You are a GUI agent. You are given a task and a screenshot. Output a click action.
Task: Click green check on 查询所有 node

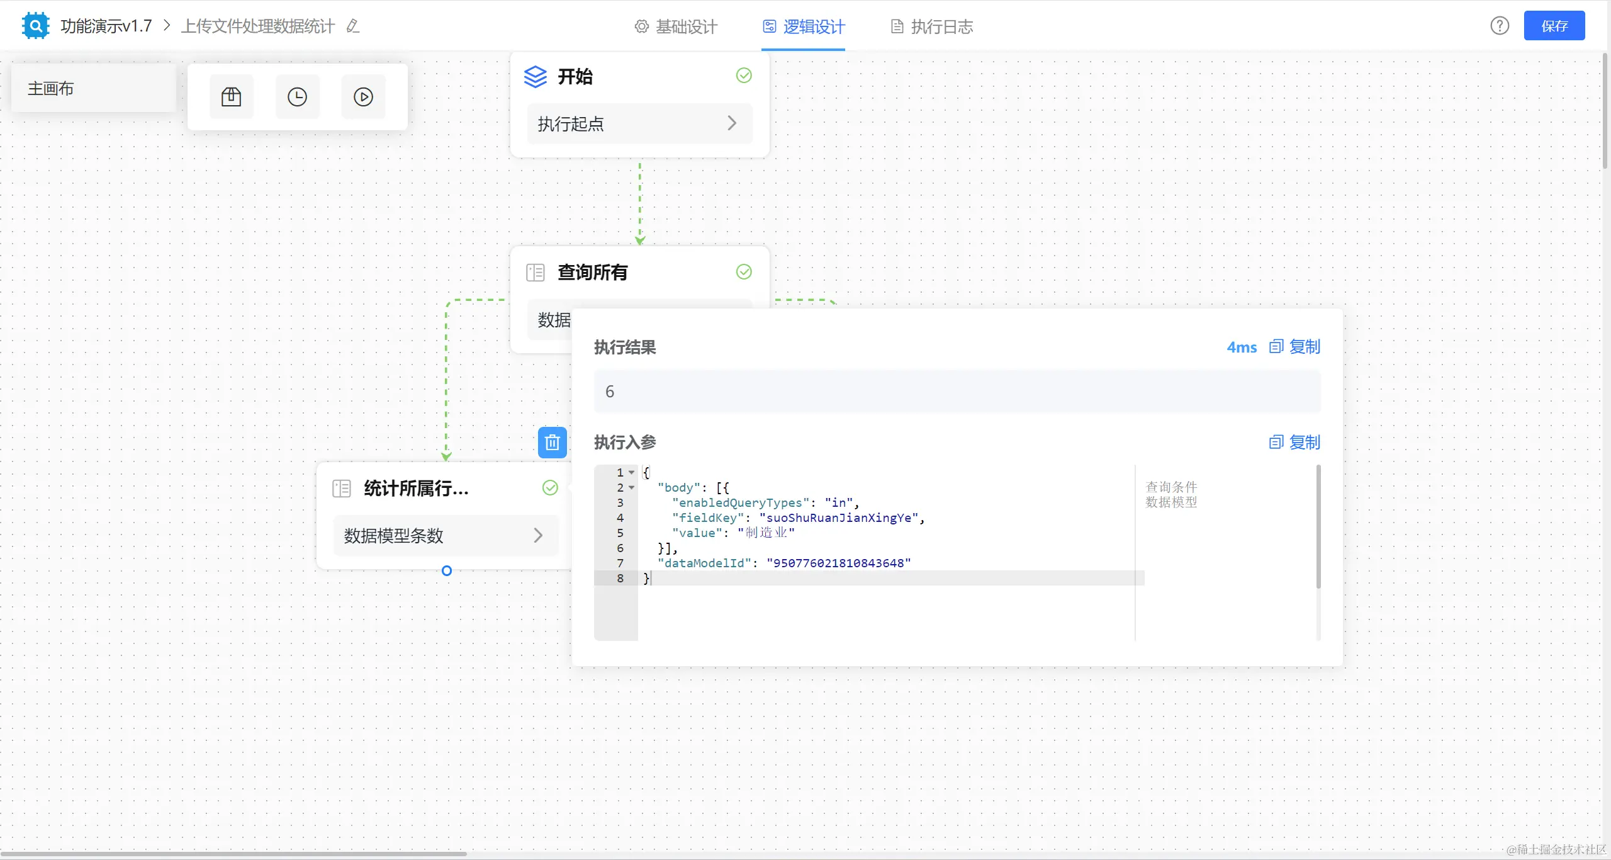pos(744,272)
